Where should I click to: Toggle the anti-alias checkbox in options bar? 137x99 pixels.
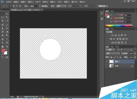40,6
